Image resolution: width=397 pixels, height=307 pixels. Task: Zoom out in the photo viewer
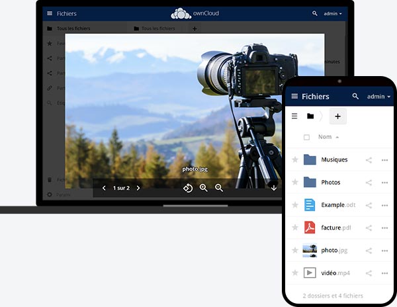point(219,188)
